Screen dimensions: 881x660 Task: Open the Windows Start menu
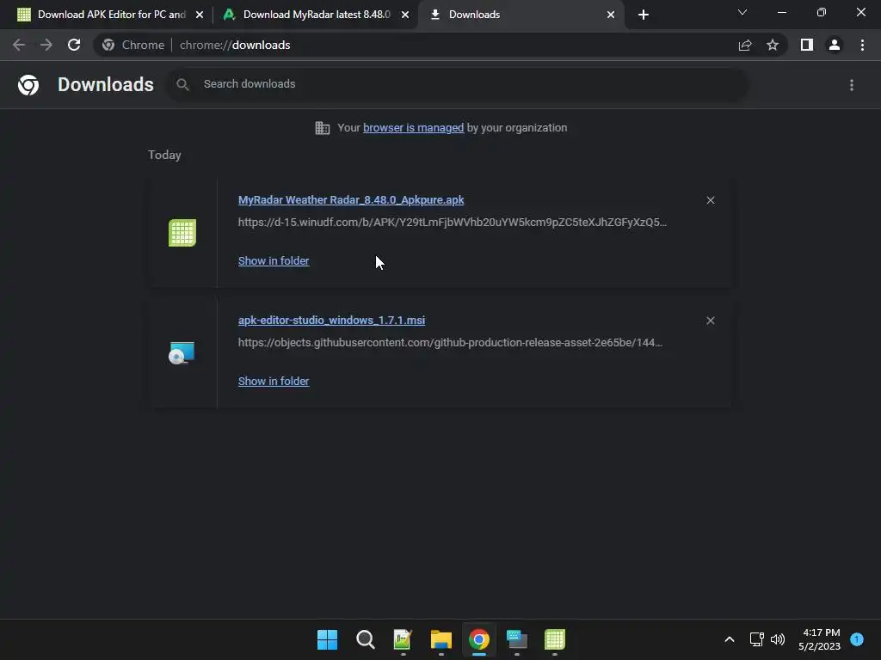(x=328, y=639)
